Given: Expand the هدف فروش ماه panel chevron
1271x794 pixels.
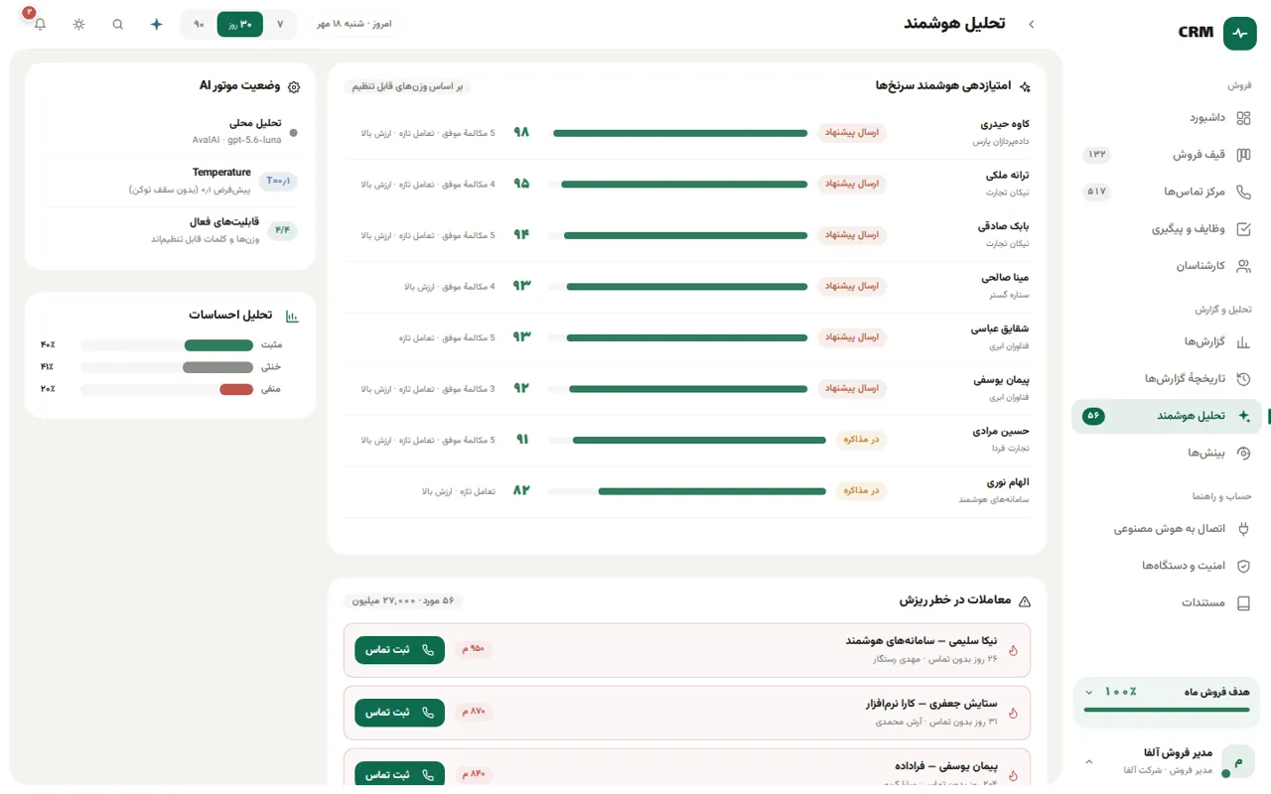Looking at the screenshot, I should click(x=1089, y=692).
